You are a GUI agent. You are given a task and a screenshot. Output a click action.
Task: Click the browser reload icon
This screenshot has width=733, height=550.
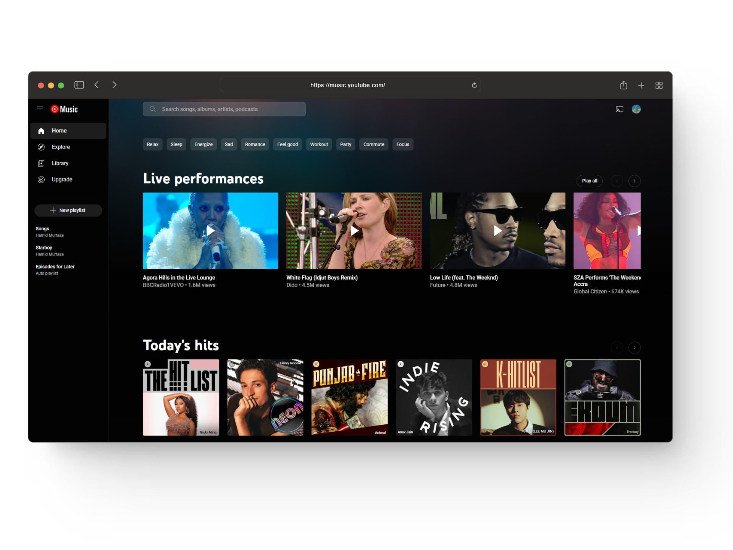[474, 85]
